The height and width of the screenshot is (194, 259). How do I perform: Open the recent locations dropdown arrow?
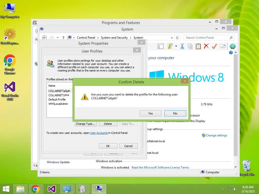tap(58, 38)
